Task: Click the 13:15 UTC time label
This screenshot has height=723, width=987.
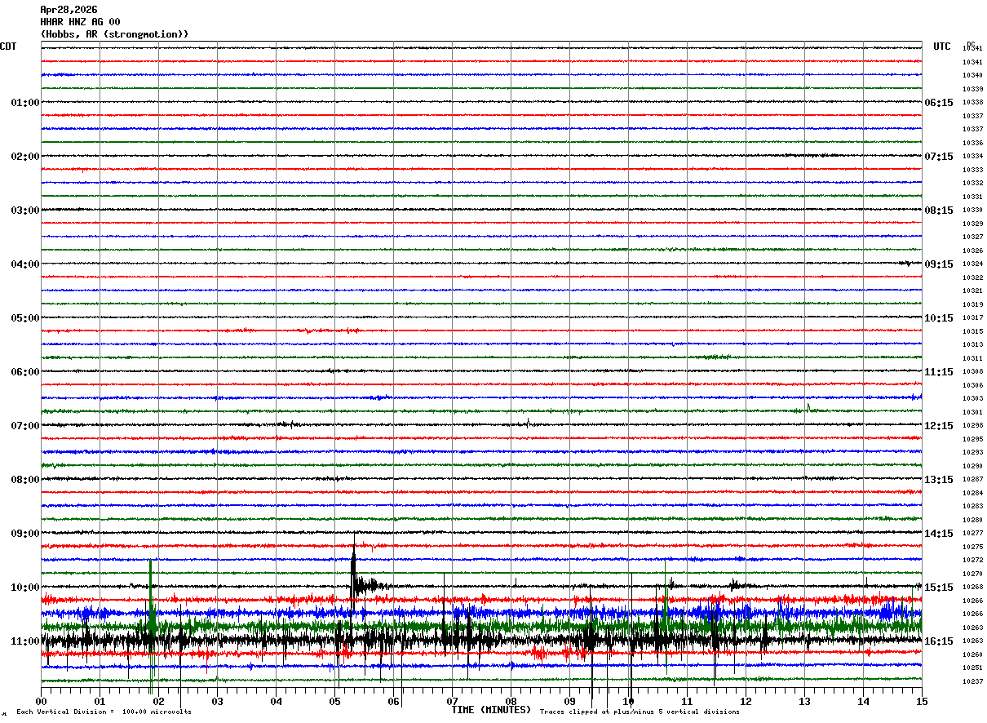Action: click(x=938, y=480)
